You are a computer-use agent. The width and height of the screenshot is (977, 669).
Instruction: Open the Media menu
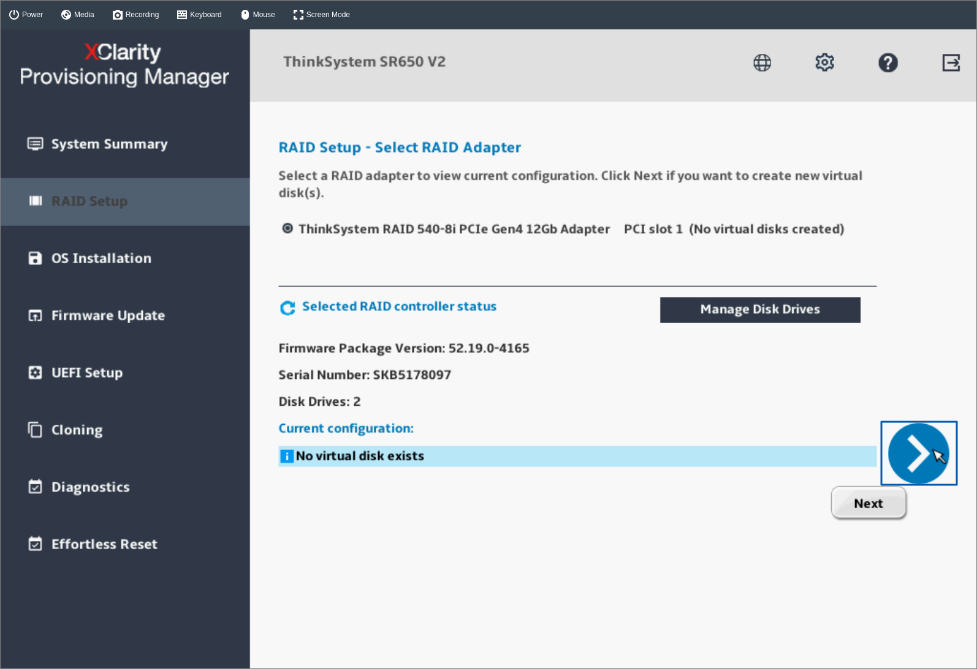point(78,15)
